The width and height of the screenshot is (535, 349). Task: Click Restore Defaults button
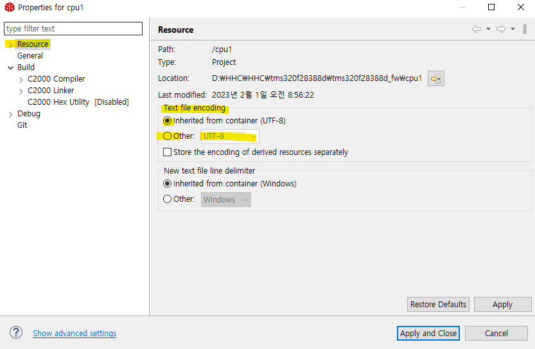coord(438,304)
